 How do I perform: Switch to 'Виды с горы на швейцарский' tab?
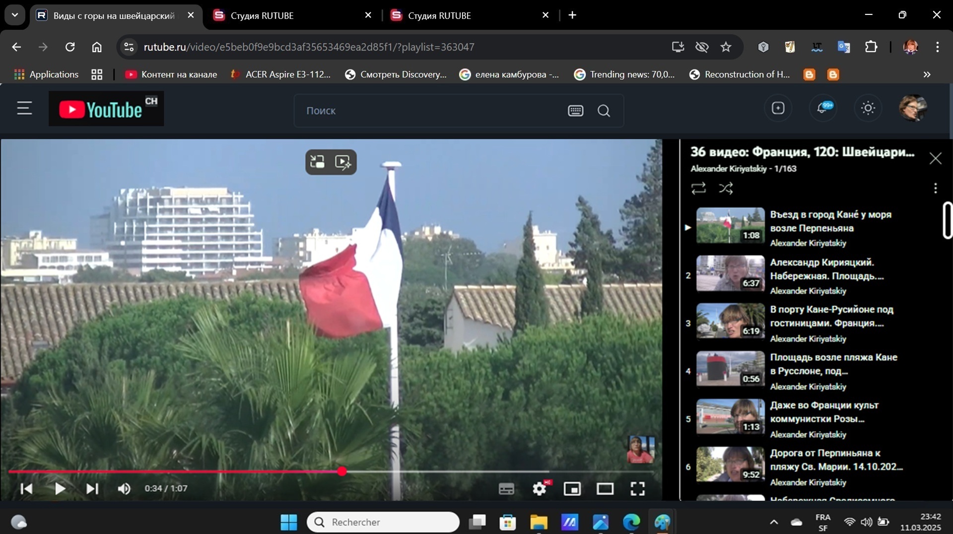click(x=115, y=15)
